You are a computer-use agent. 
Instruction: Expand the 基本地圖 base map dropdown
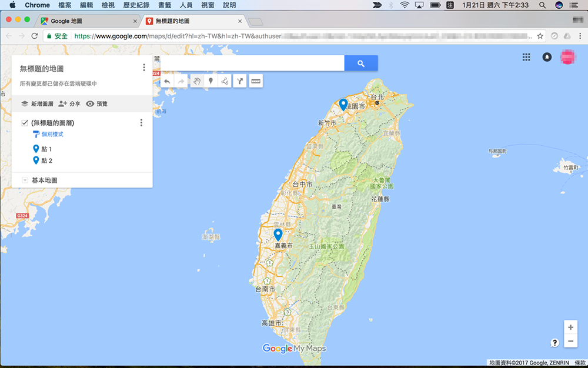click(25, 180)
